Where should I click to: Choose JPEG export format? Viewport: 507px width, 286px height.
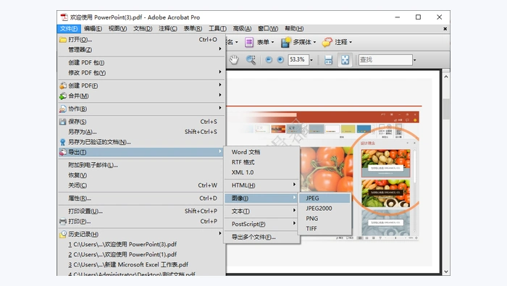(324, 198)
